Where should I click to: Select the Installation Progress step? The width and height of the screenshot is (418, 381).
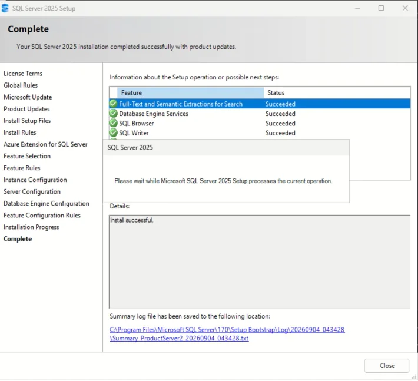click(x=31, y=227)
